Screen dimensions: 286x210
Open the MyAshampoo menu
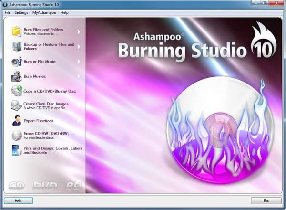click(44, 12)
